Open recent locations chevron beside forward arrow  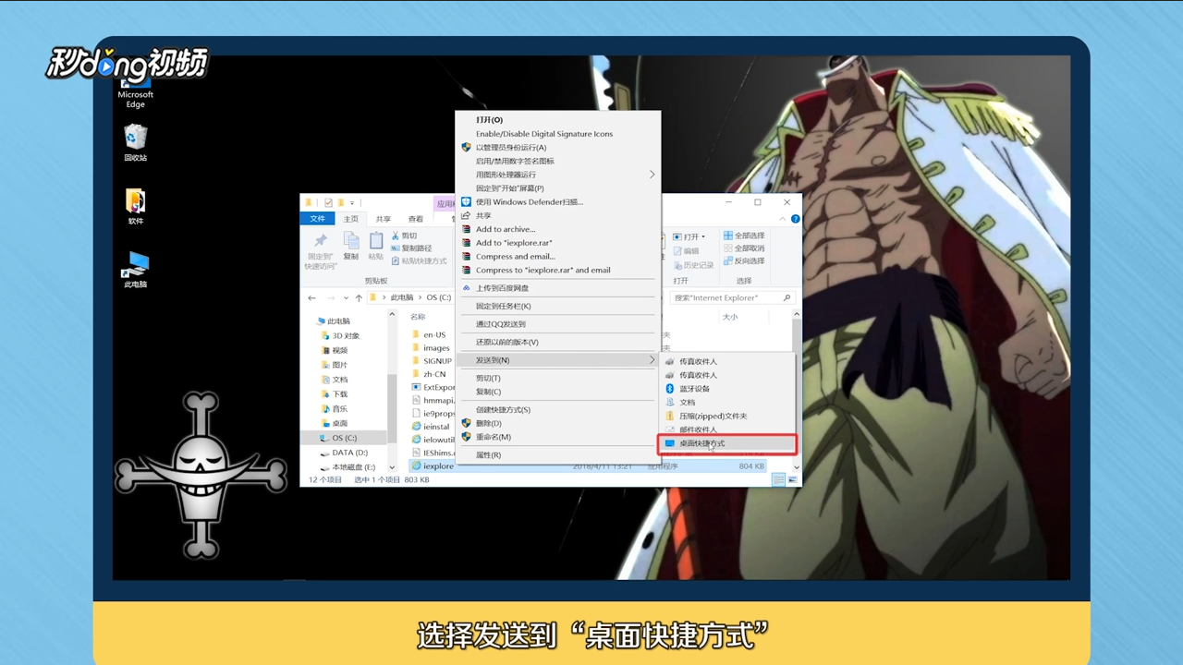(346, 297)
